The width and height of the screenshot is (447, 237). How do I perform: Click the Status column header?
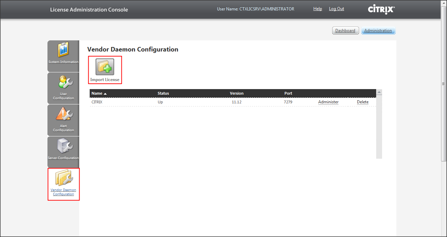tap(163, 93)
